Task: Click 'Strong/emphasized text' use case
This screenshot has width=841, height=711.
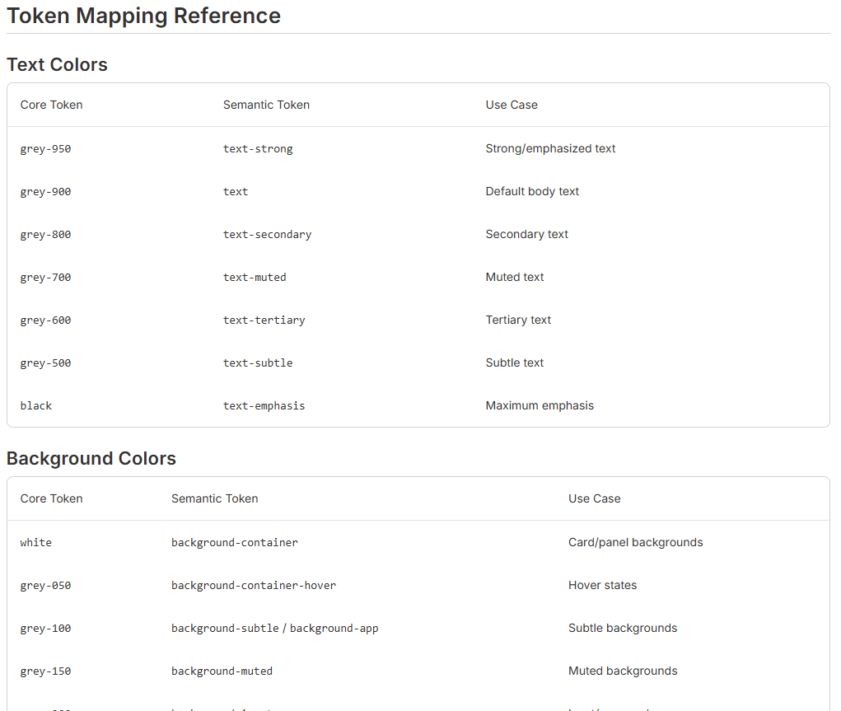Action: click(x=550, y=148)
